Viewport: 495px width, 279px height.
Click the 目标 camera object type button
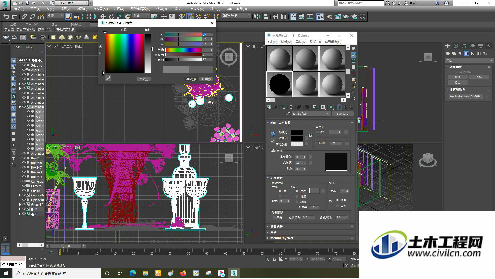[479, 77]
